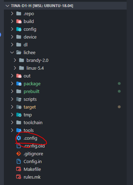Viewport: 133px width, 185px height.
Task: Collapse the TINA-D1-H workspace section
Action: tap(7, 6)
